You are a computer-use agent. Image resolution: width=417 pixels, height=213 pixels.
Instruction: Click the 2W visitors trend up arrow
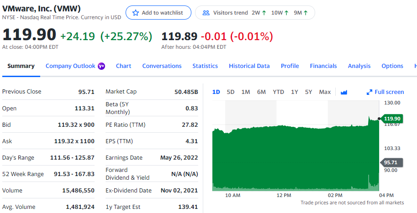pyautogui.click(x=264, y=13)
